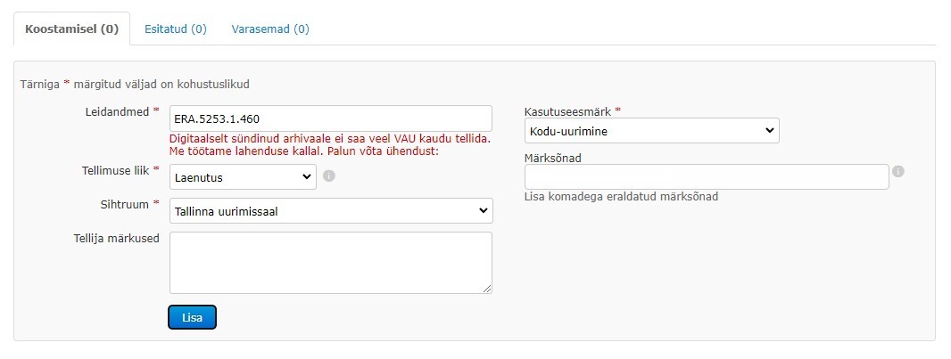Click into the Märksõnad keywords input
This screenshot has height=359, width=951.
(x=707, y=176)
